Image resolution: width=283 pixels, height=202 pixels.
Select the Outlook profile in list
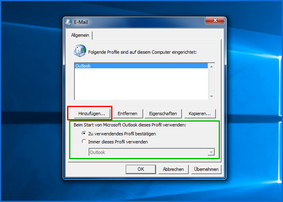coord(141,66)
